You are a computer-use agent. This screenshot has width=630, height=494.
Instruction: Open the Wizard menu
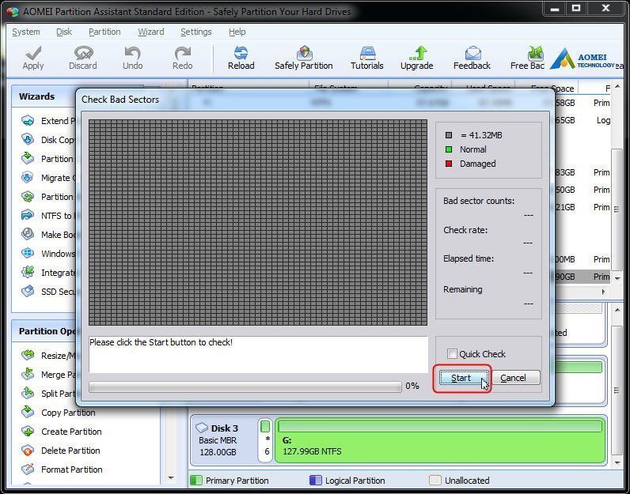[151, 32]
